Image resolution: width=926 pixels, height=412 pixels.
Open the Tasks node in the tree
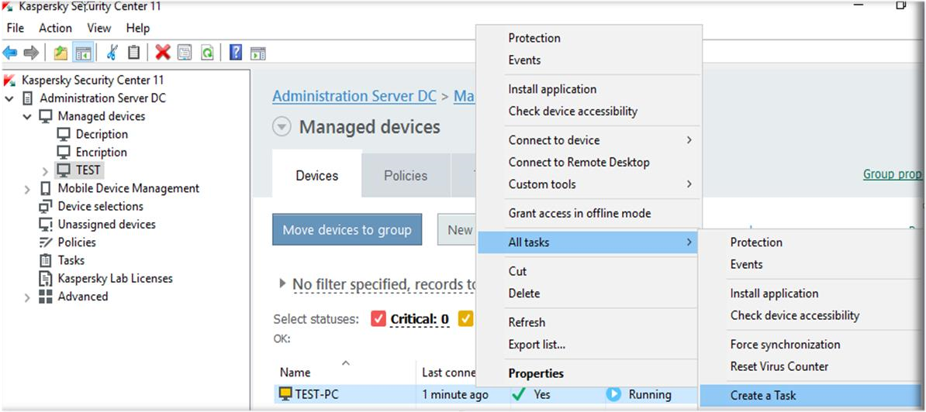71,260
